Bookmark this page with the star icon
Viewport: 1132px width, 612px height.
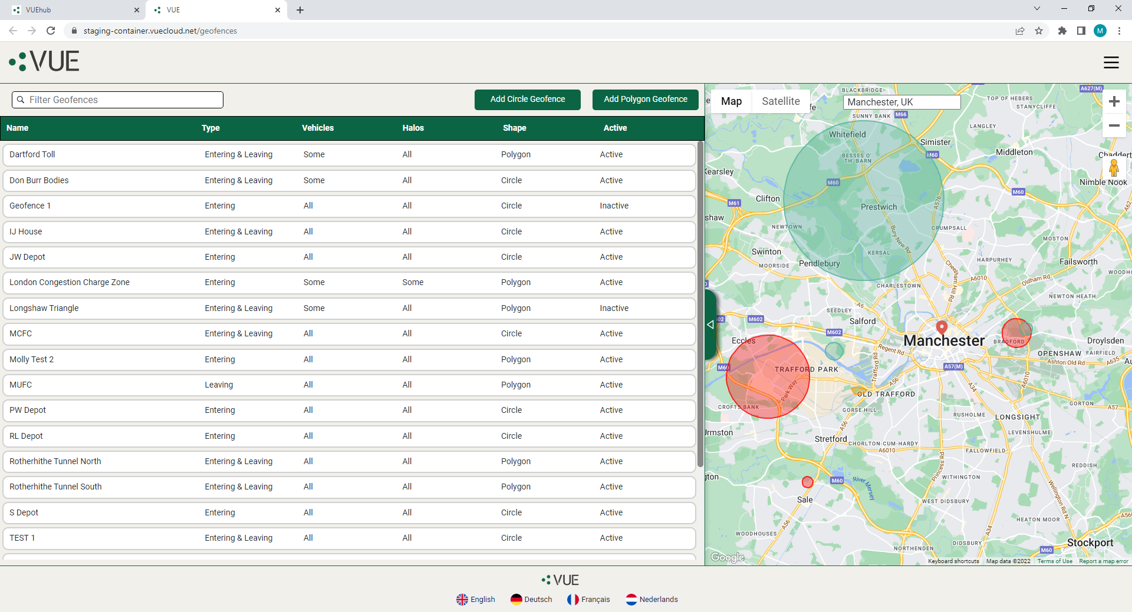click(x=1039, y=31)
